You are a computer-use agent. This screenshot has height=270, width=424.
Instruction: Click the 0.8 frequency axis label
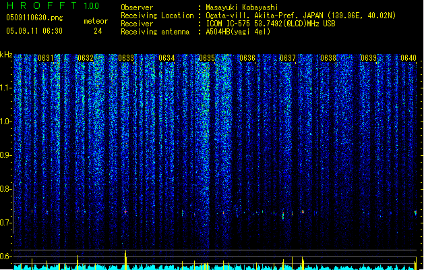click(x=5, y=189)
